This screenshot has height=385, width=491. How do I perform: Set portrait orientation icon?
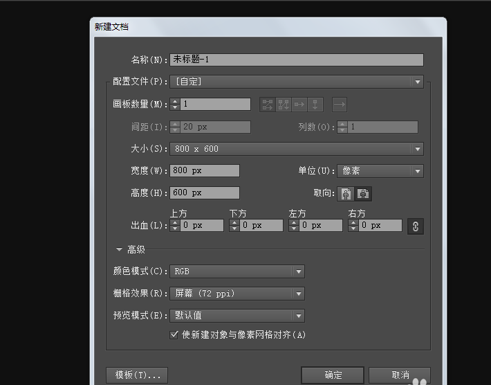tap(347, 194)
